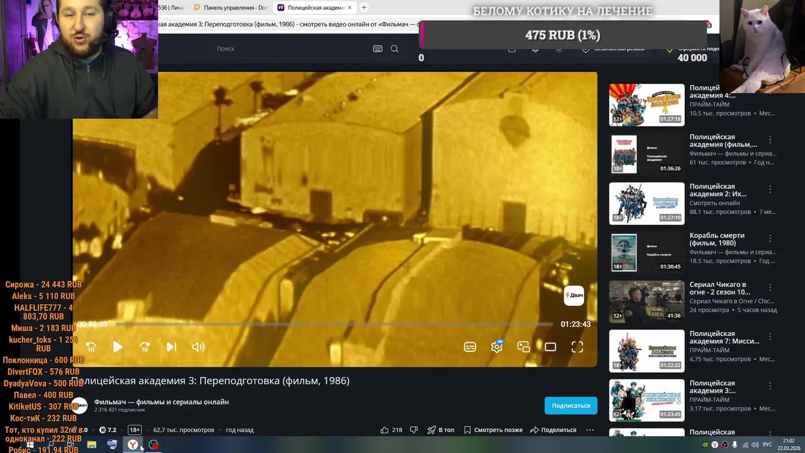This screenshot has width=805, height=453.
Task: Open options menu for 'Полицейская академия (фильм,...' card
Action: (x=770, y=140)
